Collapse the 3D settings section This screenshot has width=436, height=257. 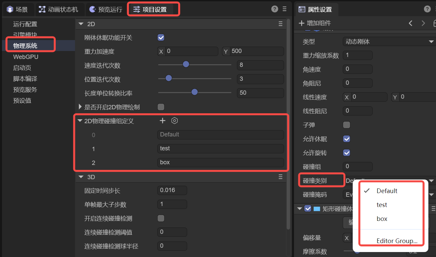coord(81,177)
